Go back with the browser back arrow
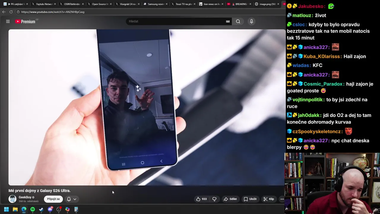 [4, 12]
